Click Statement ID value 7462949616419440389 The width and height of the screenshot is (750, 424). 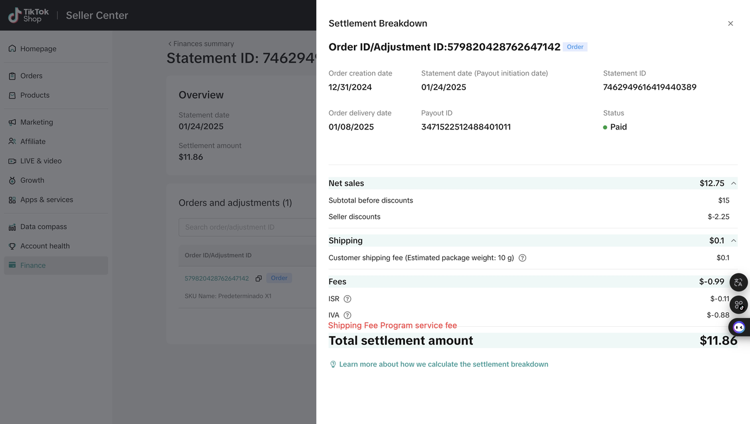pyautogui.click(x=650, y=87)
